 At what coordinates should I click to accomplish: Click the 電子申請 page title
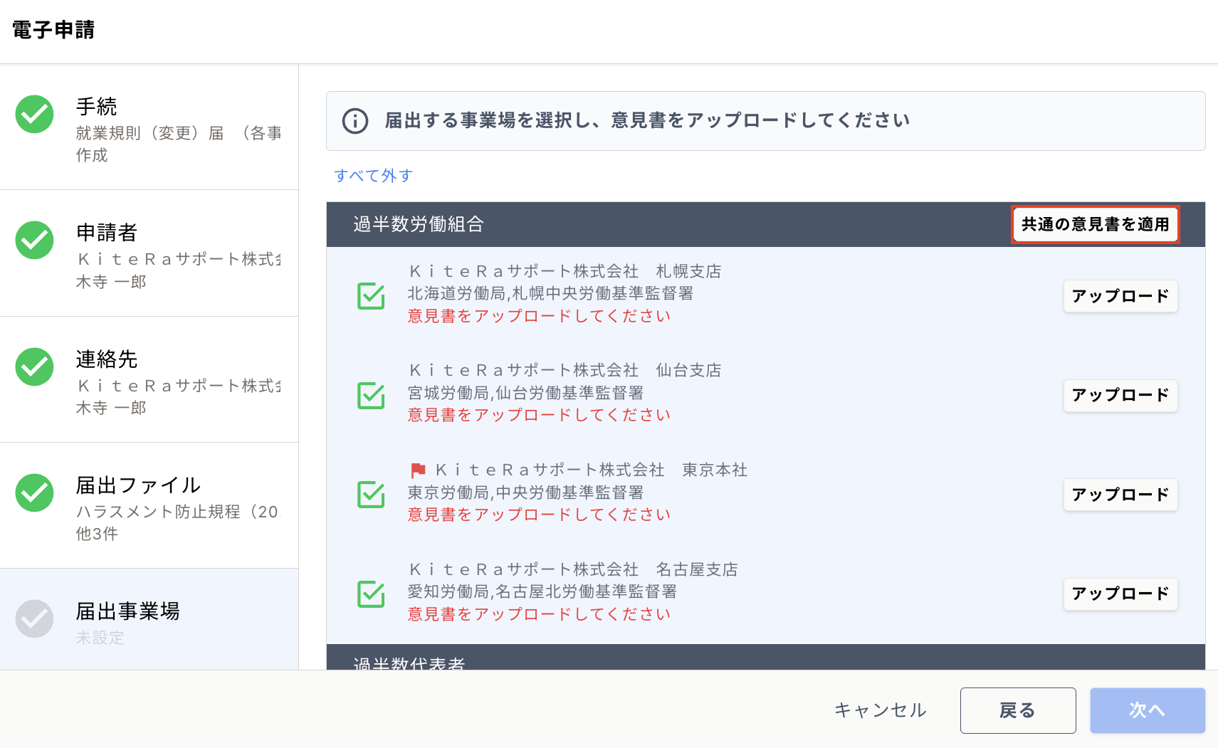pos(53,30)
